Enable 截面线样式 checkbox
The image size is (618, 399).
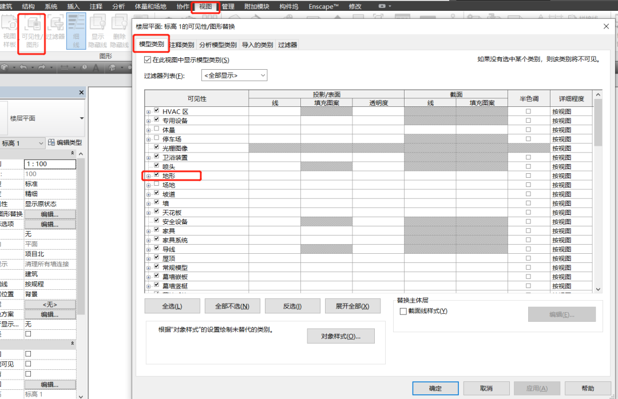coord(403,311)
